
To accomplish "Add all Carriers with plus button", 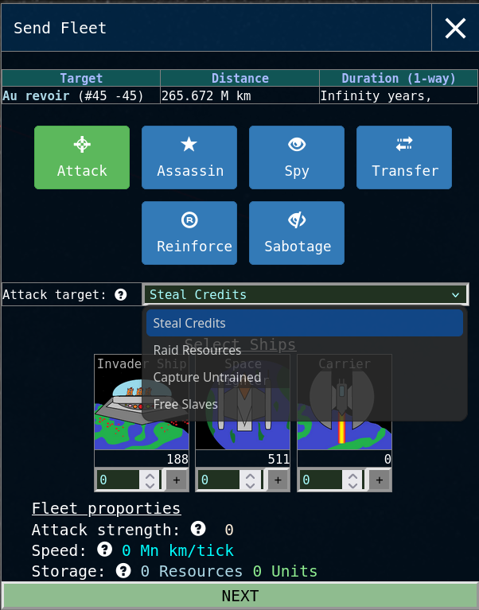I will 380,480.
